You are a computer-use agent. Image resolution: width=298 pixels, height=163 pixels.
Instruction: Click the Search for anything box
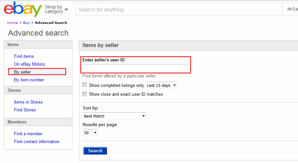coord(178,9)
